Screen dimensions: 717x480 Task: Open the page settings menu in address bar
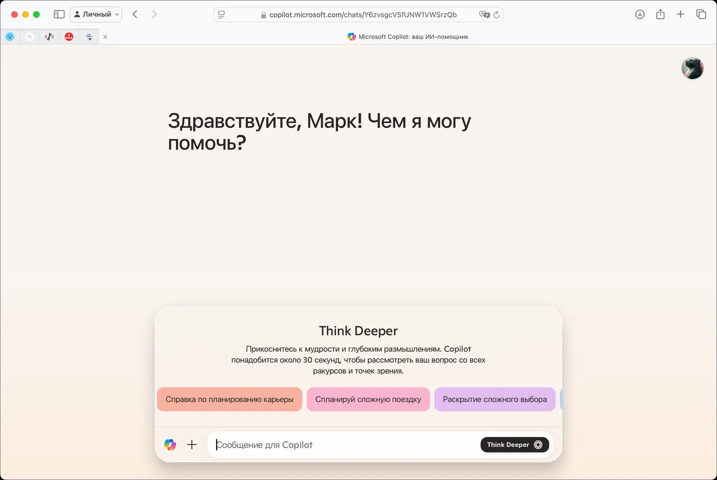click(221, 15)
